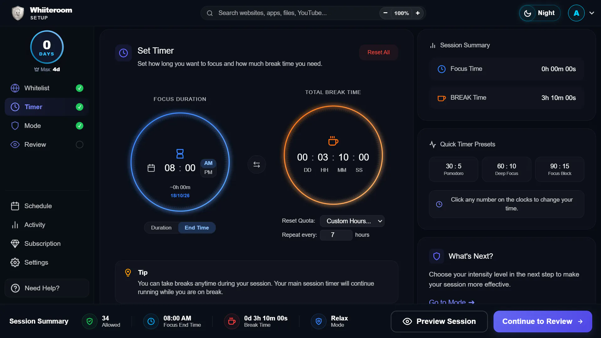The image size is (601, 338).
Task: Increase zoom with the plus button
Action: (x=418, y=13)
